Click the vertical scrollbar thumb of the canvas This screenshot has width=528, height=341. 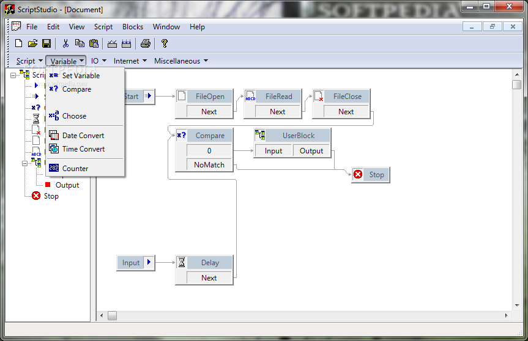[x=517, y=84]
